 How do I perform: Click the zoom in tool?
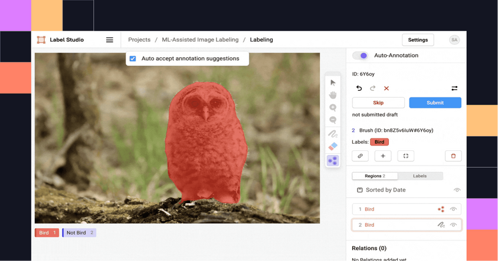(333, 107)
